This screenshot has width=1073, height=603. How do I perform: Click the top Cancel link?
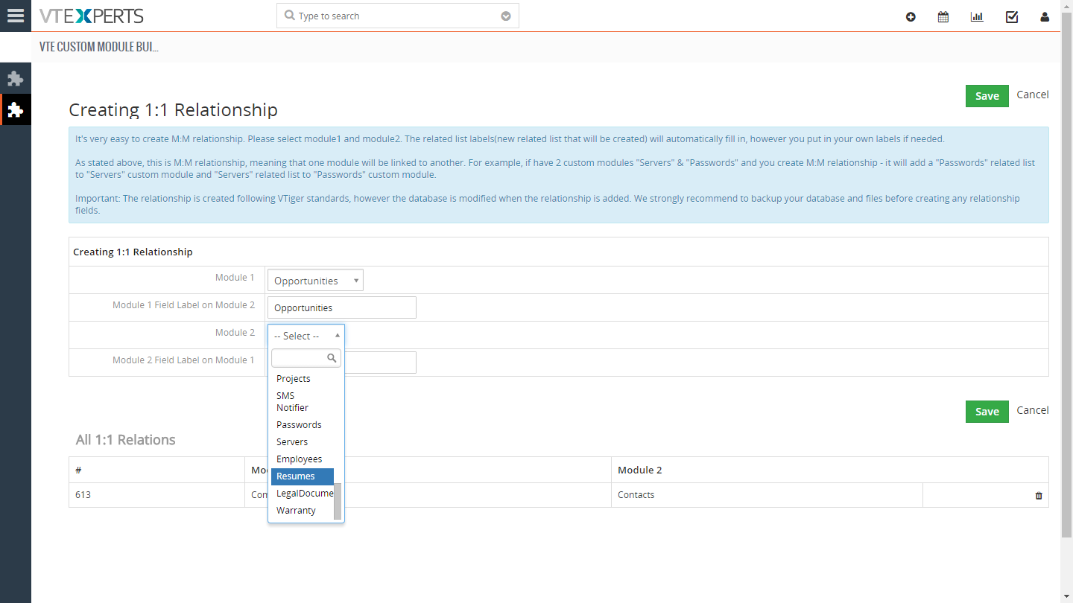click(1033, 95)
